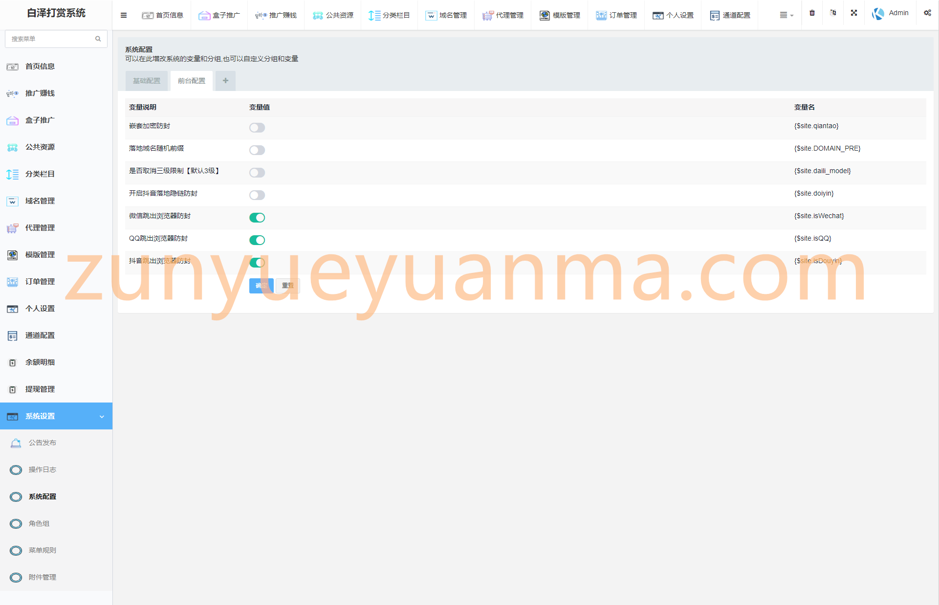Click the blue 确定 submit button
Viewport: 939px width, 605px height.
262,286
